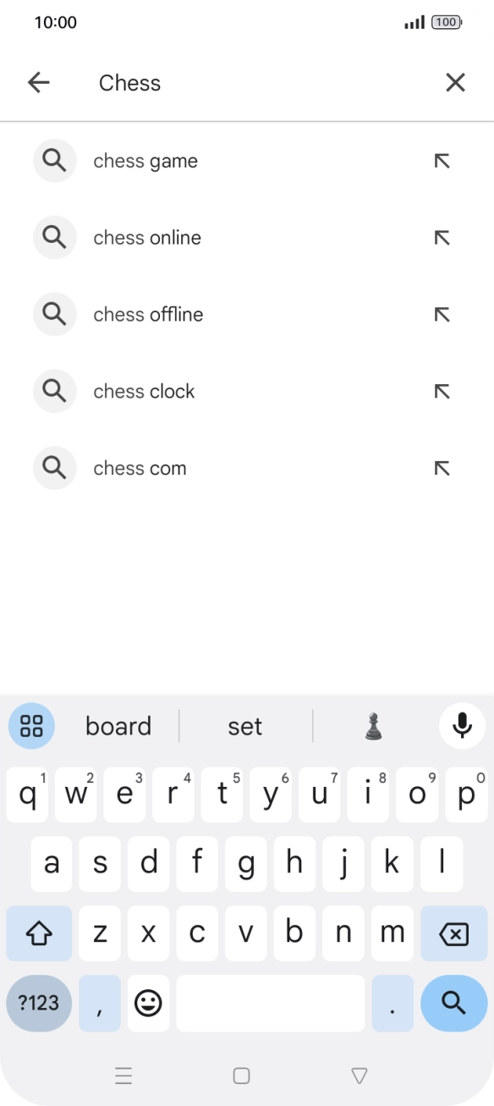Select the voice search microphone on the keyboard
494x1106 pixels.
[462, 725]
